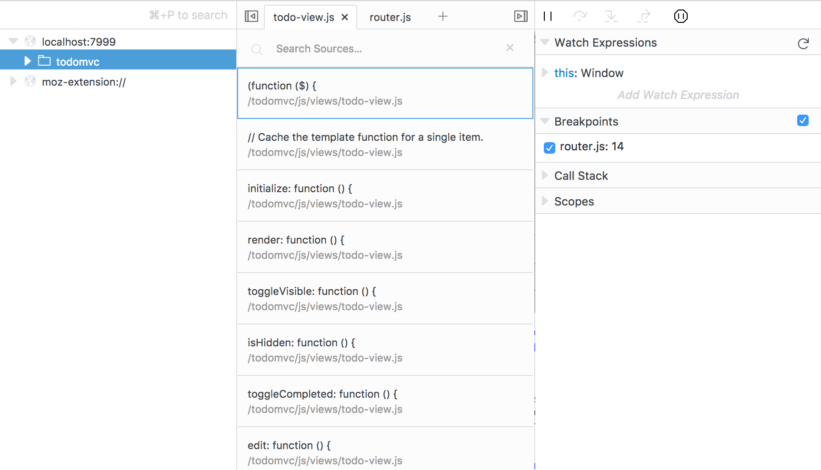Clear the Search Sources field

tap(510, 48)
